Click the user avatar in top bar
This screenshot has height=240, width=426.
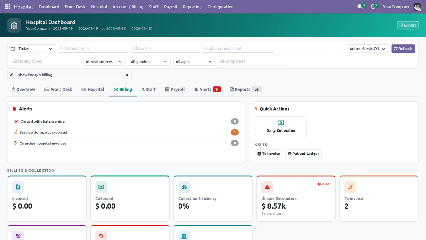point(417,6)
